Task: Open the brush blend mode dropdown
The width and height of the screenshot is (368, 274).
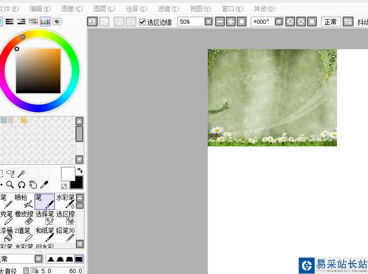Action: click(38, 259)
